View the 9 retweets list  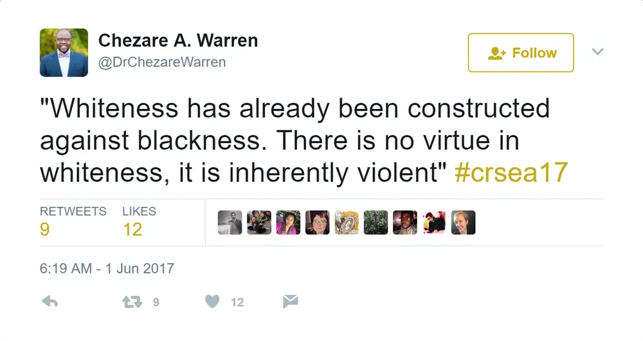point(73,222)
